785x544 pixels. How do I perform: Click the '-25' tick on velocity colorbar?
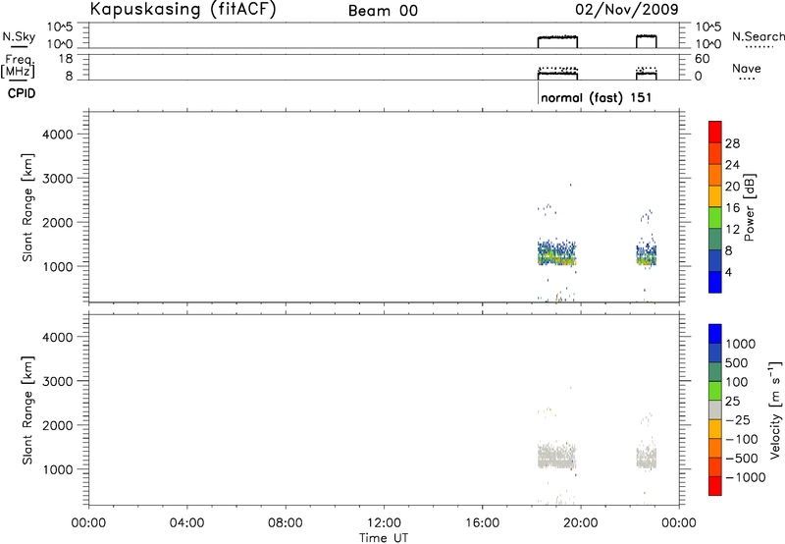point(738,419)
